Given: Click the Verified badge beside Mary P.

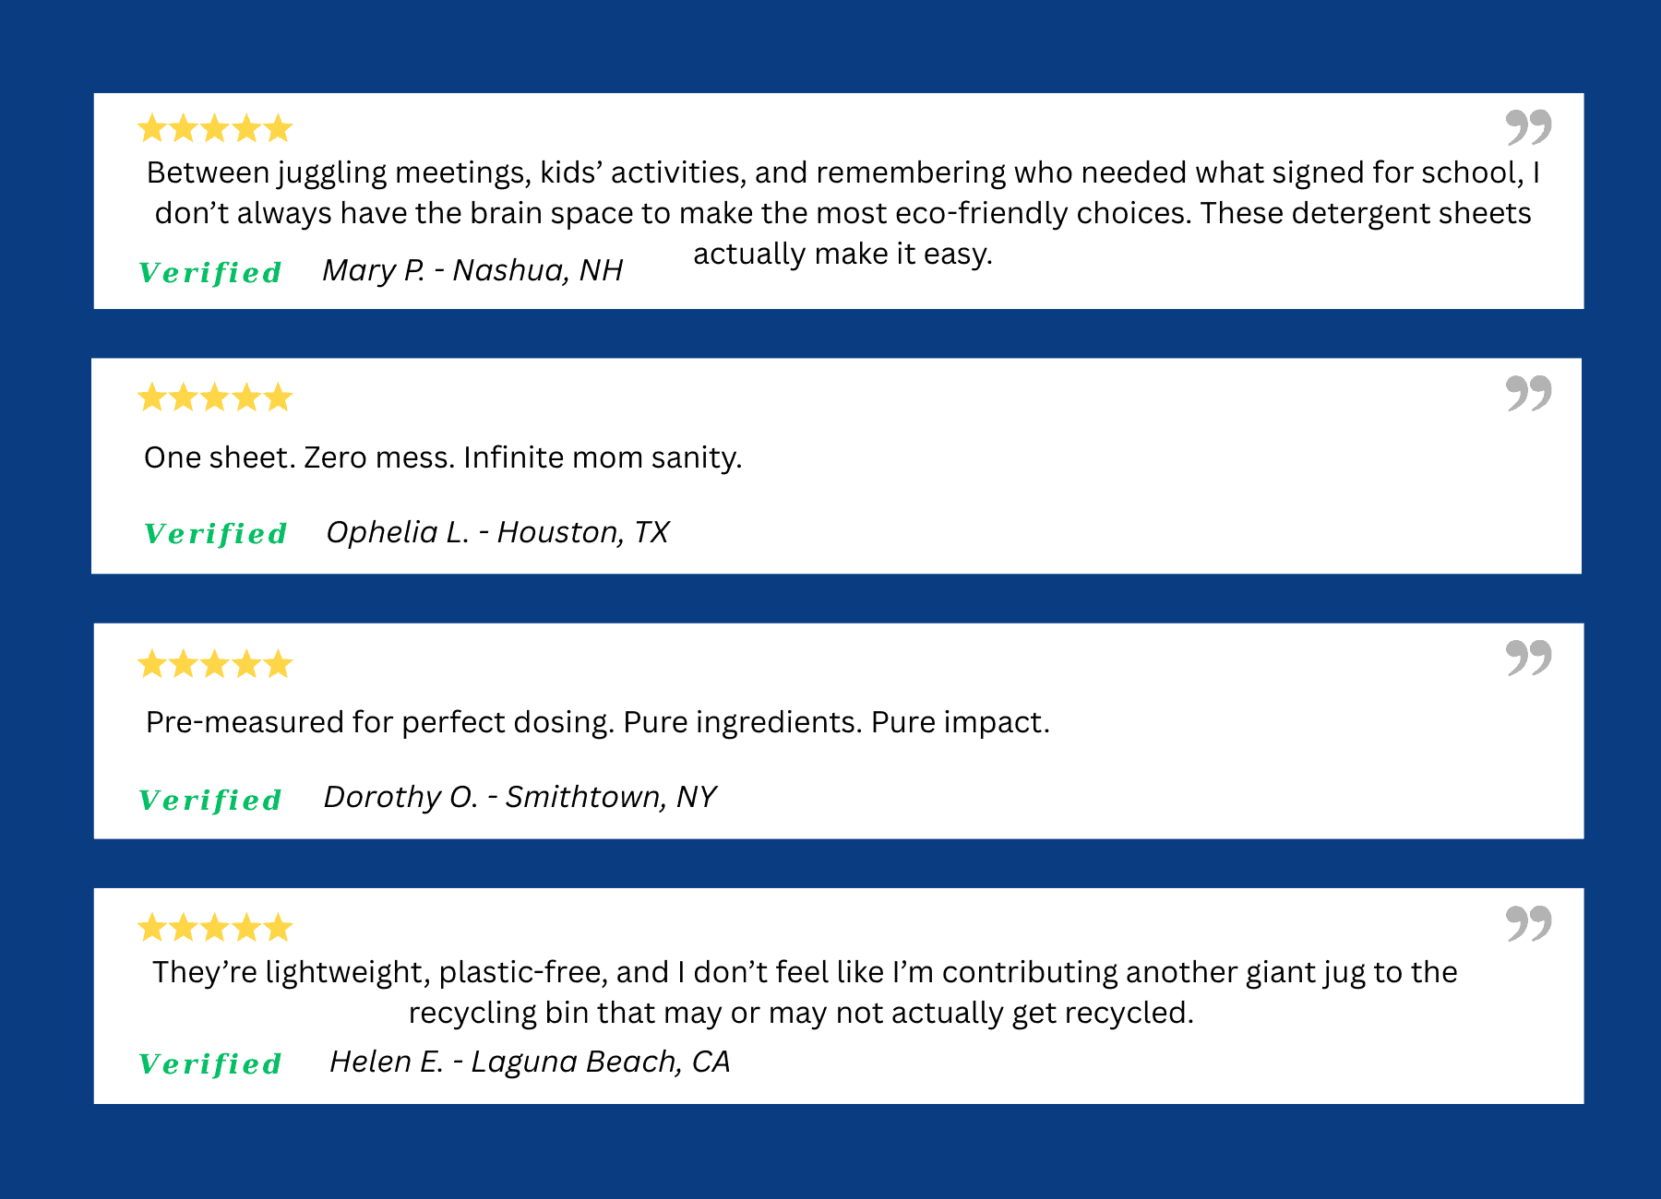Looking at the screenshot, I should [210, 272].
